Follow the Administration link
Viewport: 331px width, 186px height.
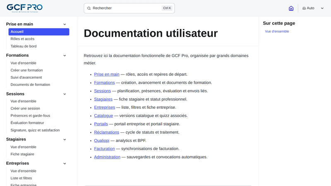107,157
